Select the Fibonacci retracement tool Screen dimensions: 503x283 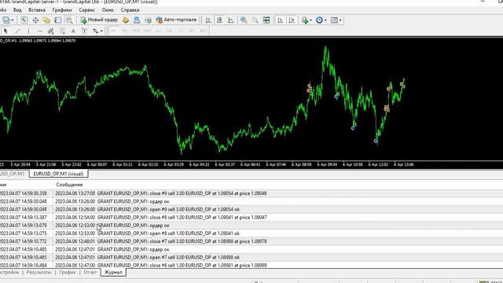[x=62, y=31]
